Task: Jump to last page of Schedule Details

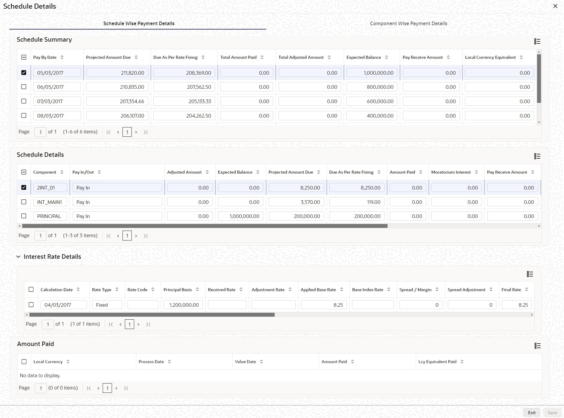Action: point(146,236)
